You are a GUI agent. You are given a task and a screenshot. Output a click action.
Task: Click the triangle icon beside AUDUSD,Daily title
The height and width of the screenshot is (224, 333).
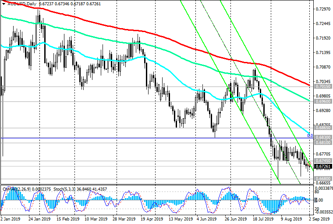[4, 4]
